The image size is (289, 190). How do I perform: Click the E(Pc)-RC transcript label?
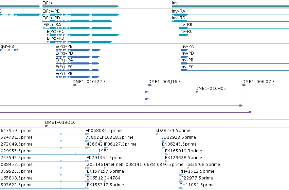coord(55,32)
